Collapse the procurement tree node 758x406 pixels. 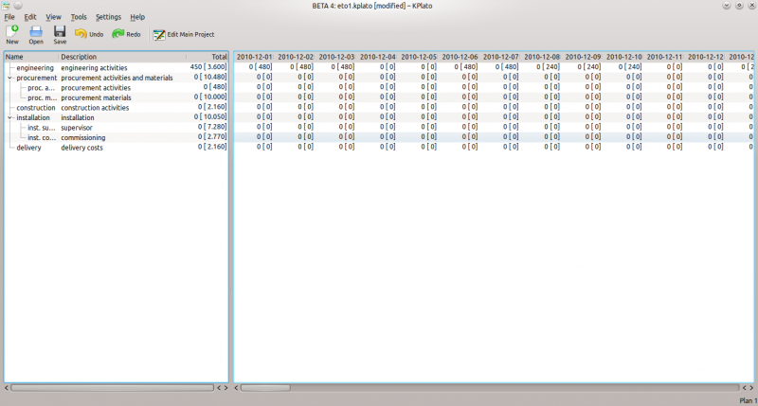[9, 78]
